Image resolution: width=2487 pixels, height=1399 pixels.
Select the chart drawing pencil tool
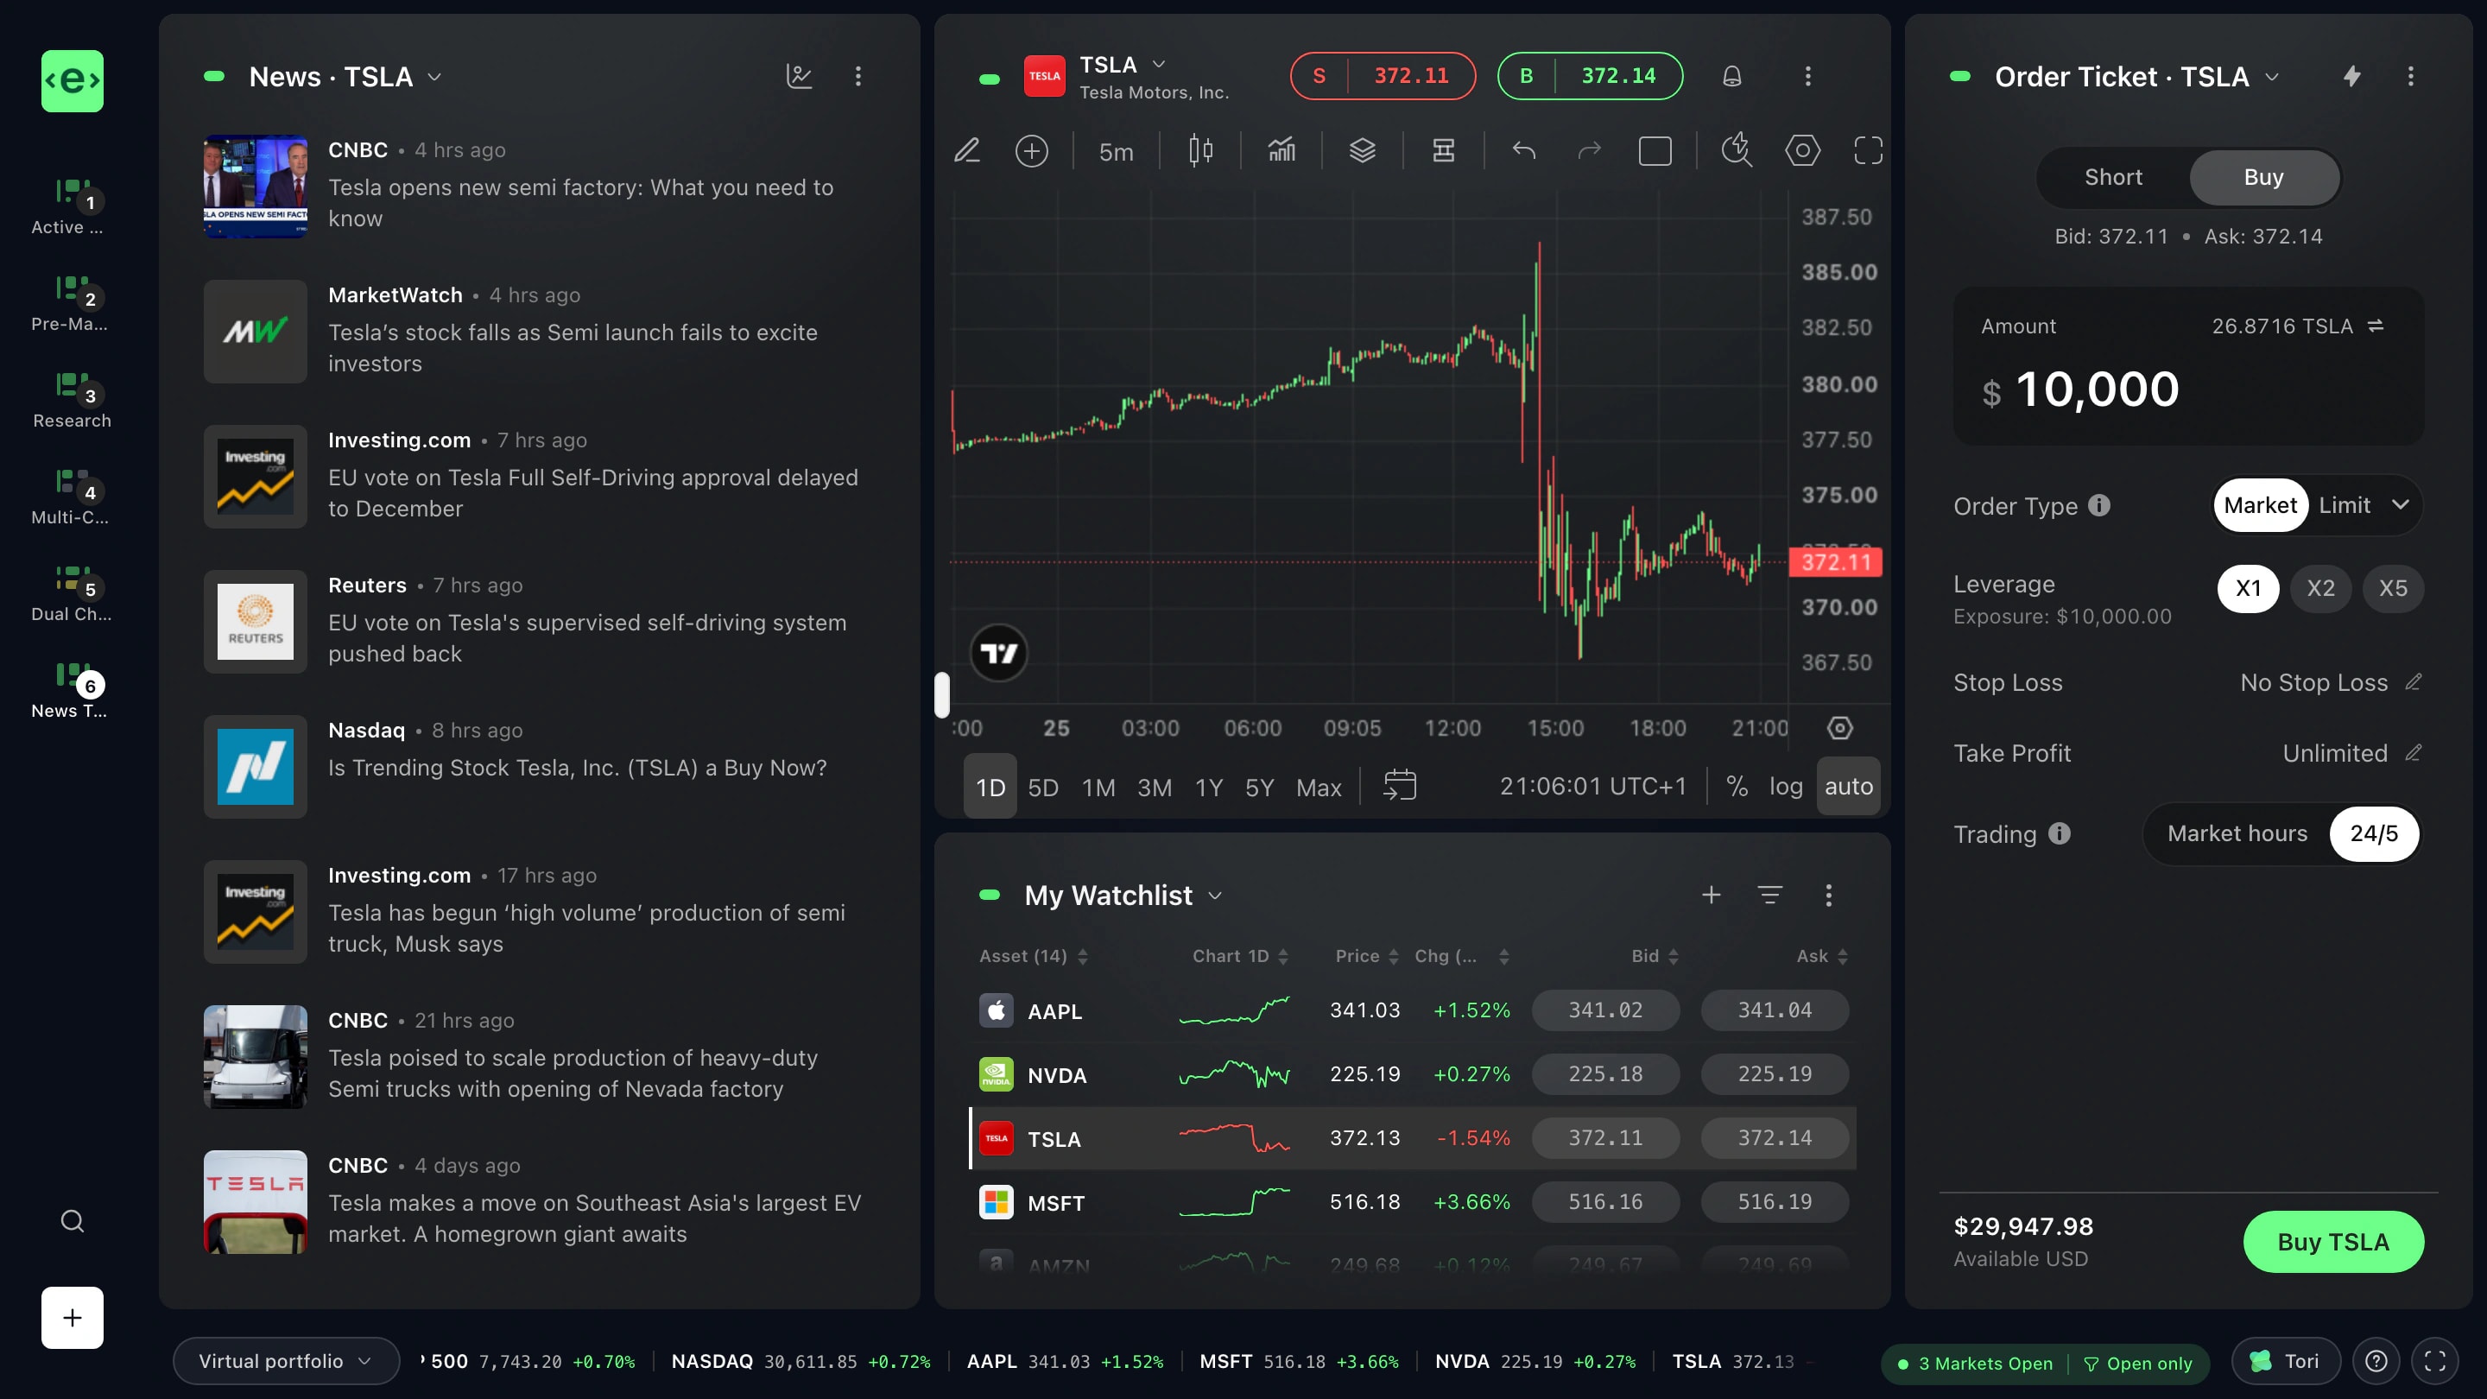click(x=967, y=150)
